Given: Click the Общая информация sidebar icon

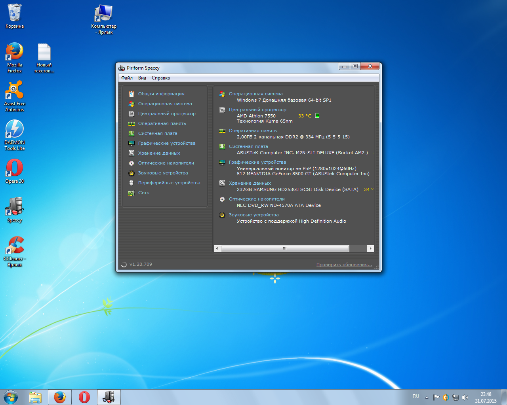Looking at the screenshot, I should (132, 94).
